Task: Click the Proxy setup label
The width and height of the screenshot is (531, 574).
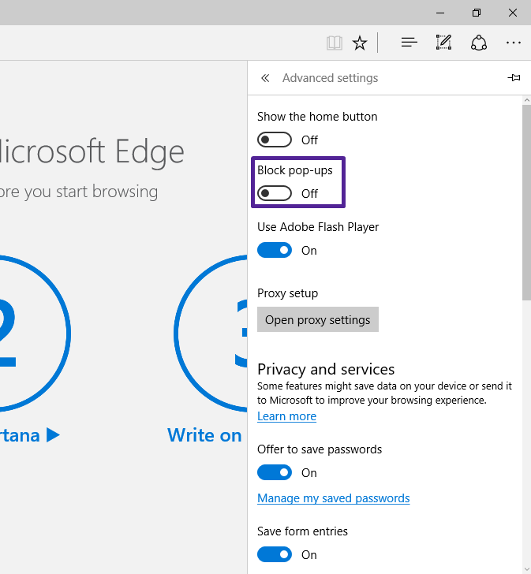Action: (x=287, y=293)
